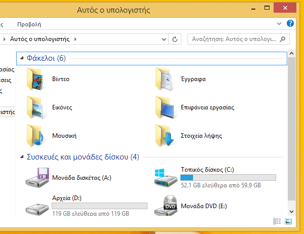304x234 pixels.
Task: Click the scrollbar up arrow
Action: click(x=291, y=53)
